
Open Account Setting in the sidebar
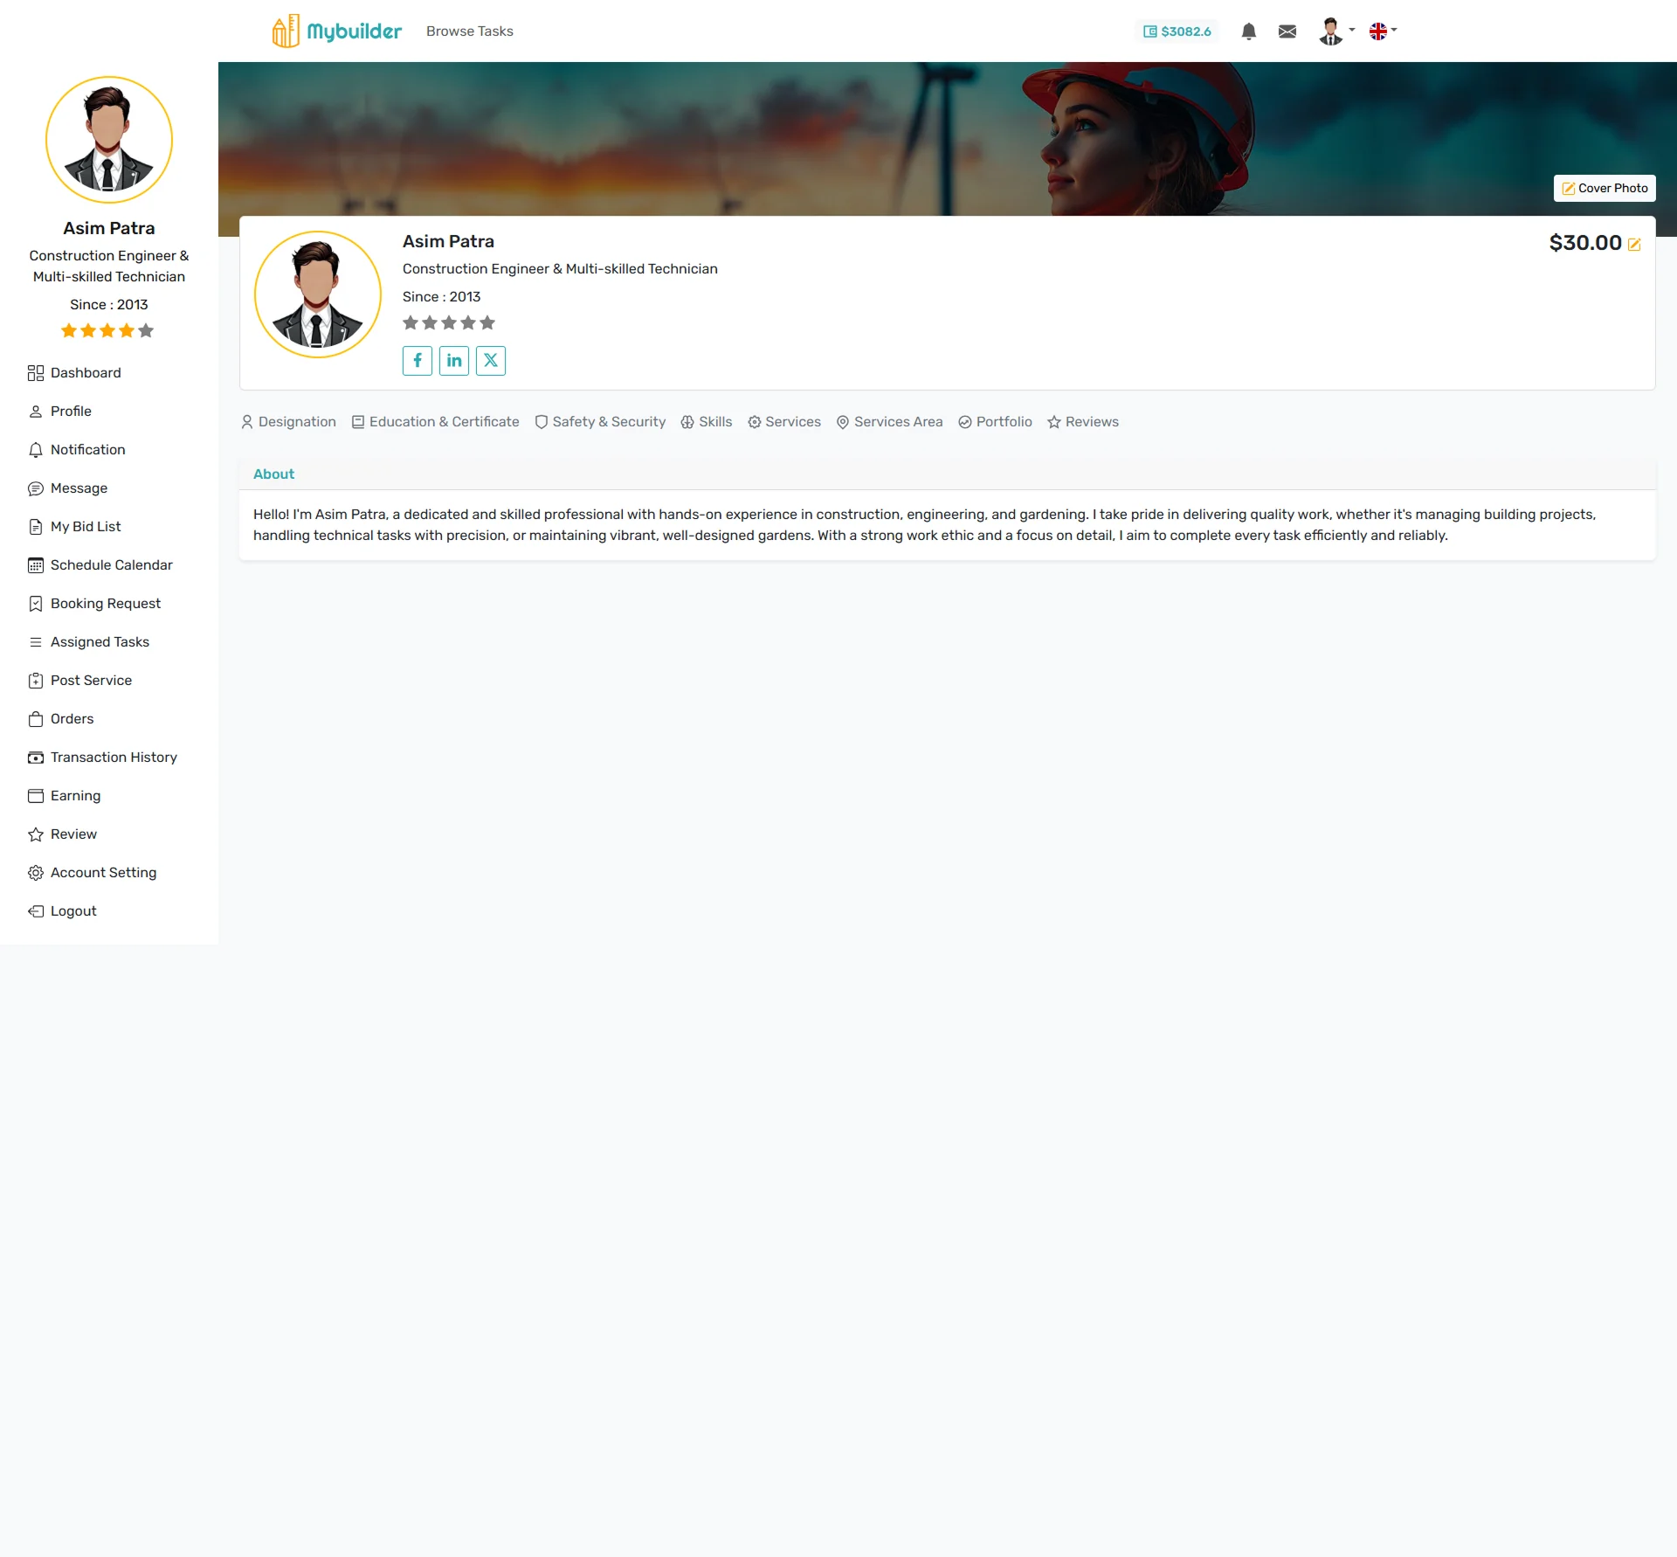(x=103, y=873)
